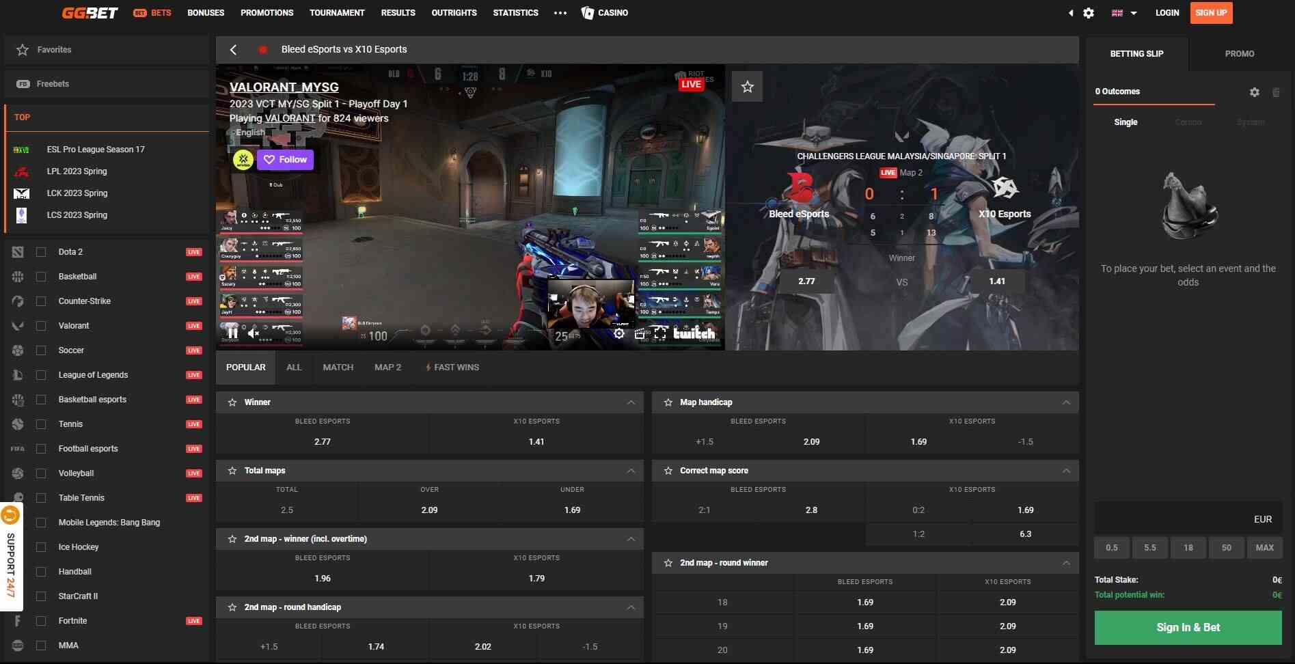Image resolution: width=1295 pixels, height=664 pixels.
Task: Switch to the MATCH tab
Action: (x=338, y=368)
